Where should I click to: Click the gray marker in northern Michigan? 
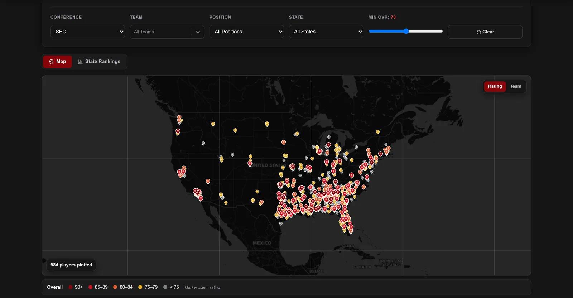point(329,137)
